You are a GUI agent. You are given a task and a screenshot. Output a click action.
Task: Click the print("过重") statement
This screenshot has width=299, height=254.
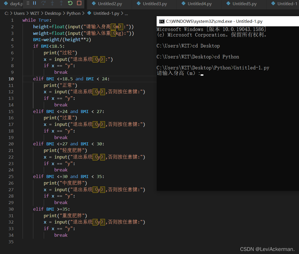click(x=60, y=118)
